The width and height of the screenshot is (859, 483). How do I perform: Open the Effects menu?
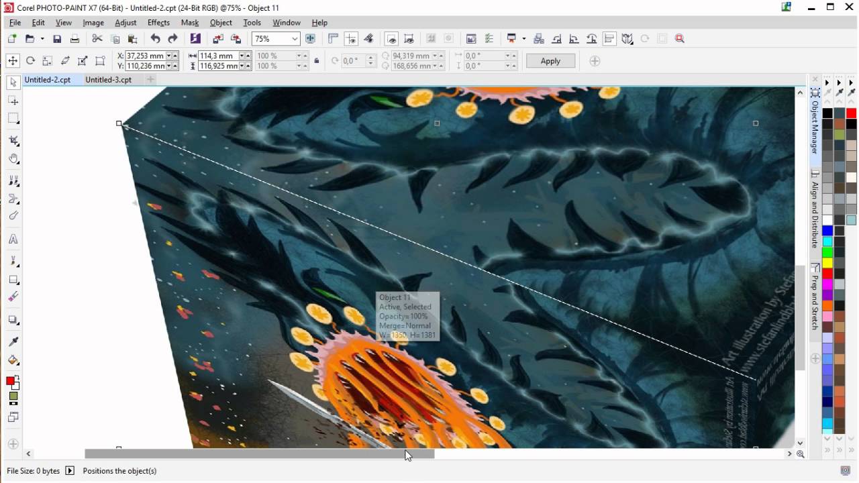coord(158,22)
